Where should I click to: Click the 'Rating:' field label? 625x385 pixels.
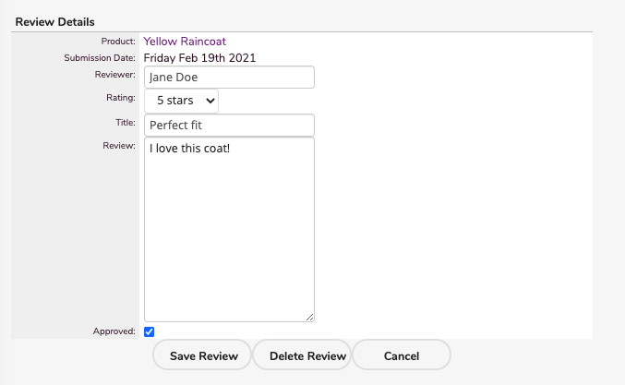click(120, 97)
